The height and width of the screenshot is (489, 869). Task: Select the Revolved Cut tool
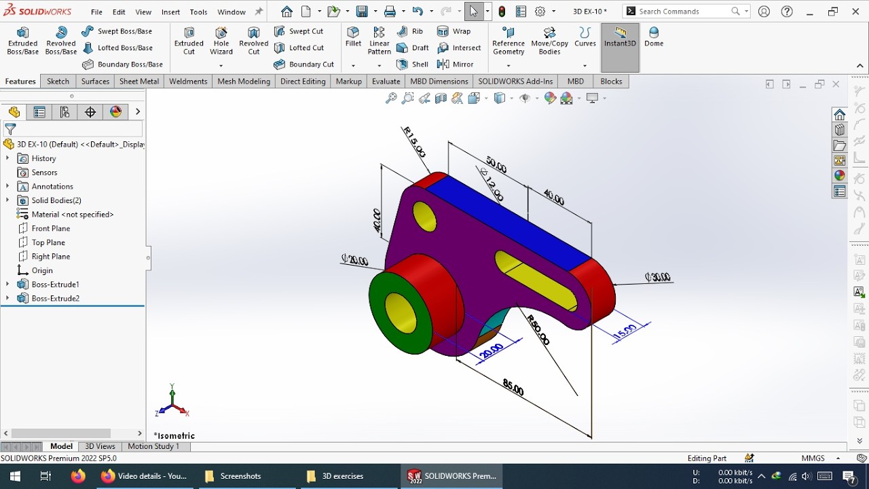coord(253,41)
